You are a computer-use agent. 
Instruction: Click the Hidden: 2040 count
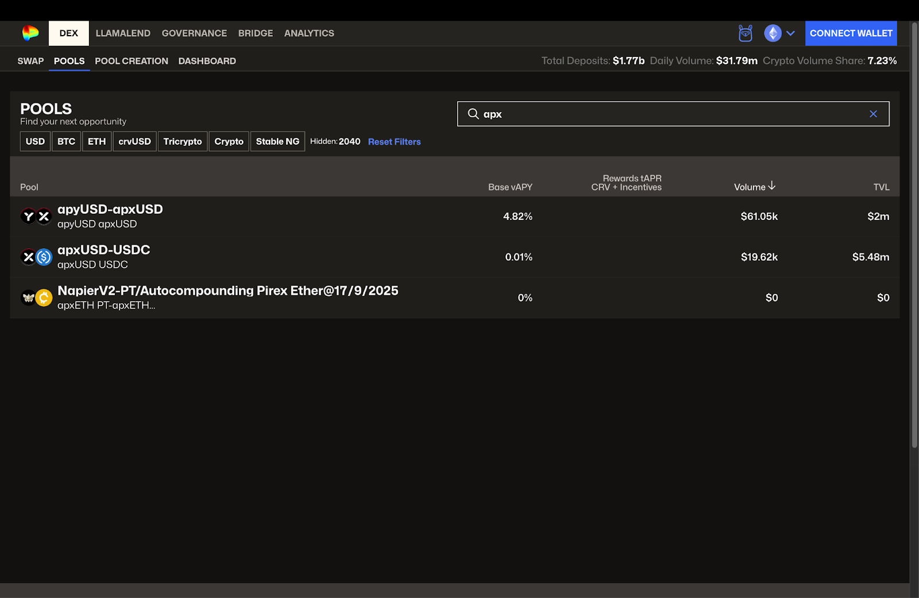(335, 141)
